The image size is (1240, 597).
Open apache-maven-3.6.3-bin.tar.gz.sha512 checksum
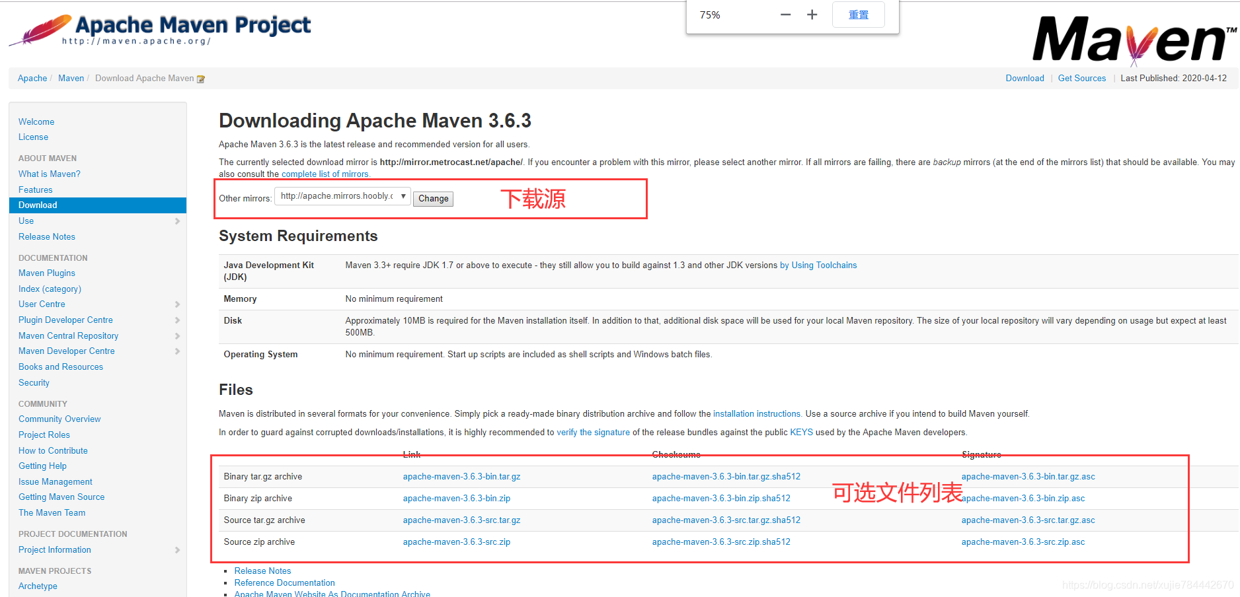point(726,477)
